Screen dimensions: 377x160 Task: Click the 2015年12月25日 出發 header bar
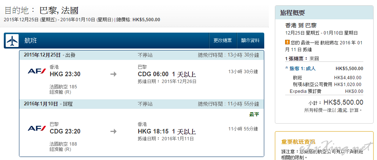pos(141,55)
